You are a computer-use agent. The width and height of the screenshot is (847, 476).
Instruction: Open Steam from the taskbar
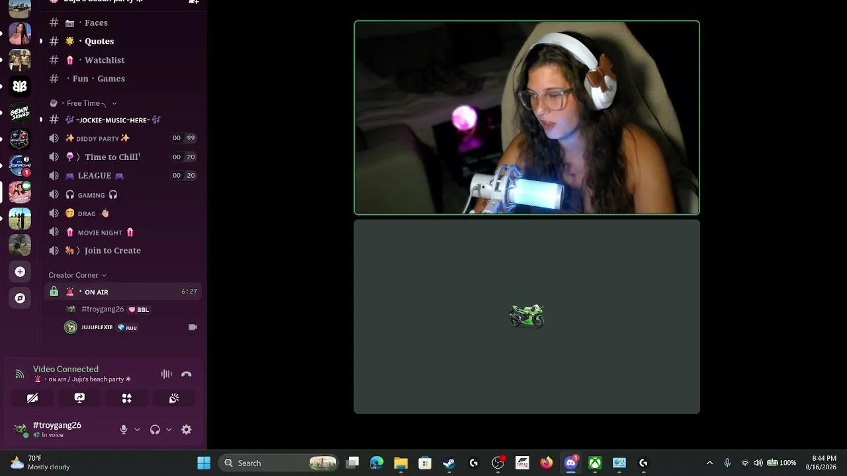[x=449, y=463]
